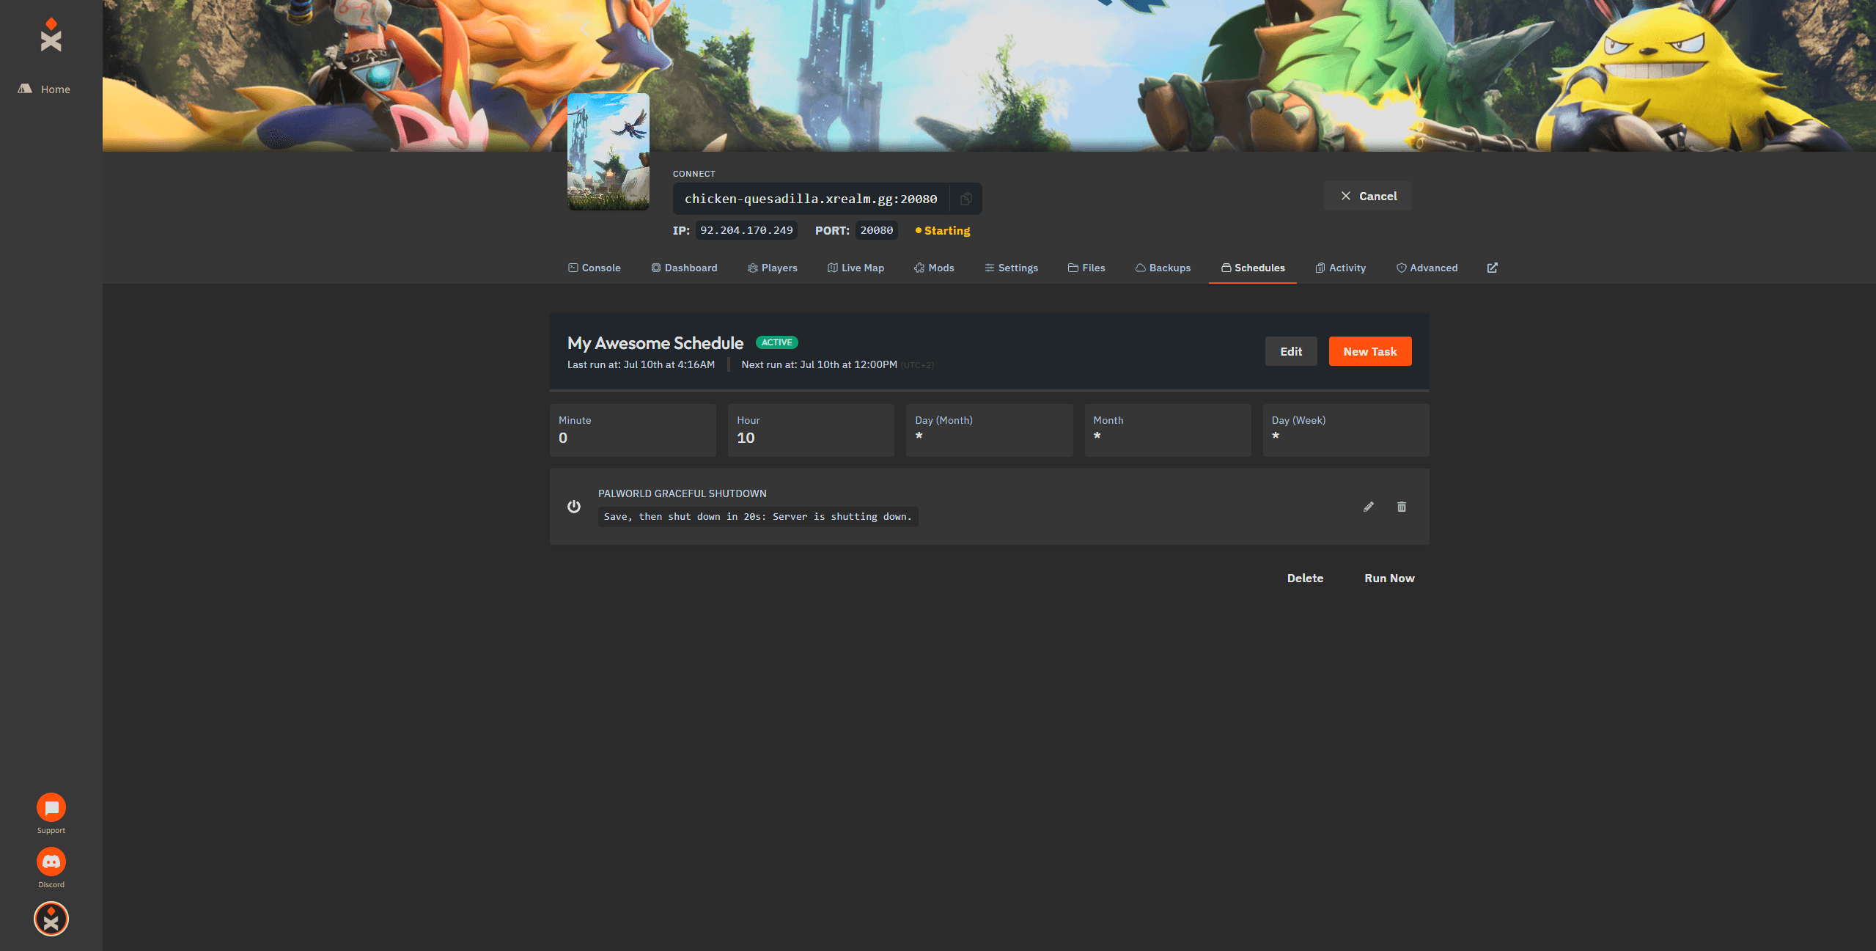Open the Live Map tab
The height and width of the screenshot is (951, 1876).
[856, 268]
